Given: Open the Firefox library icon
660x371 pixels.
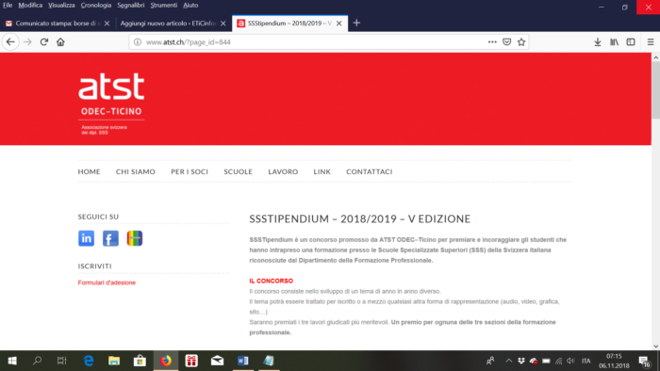Looking at the screenshot, I should coord(614,42).
